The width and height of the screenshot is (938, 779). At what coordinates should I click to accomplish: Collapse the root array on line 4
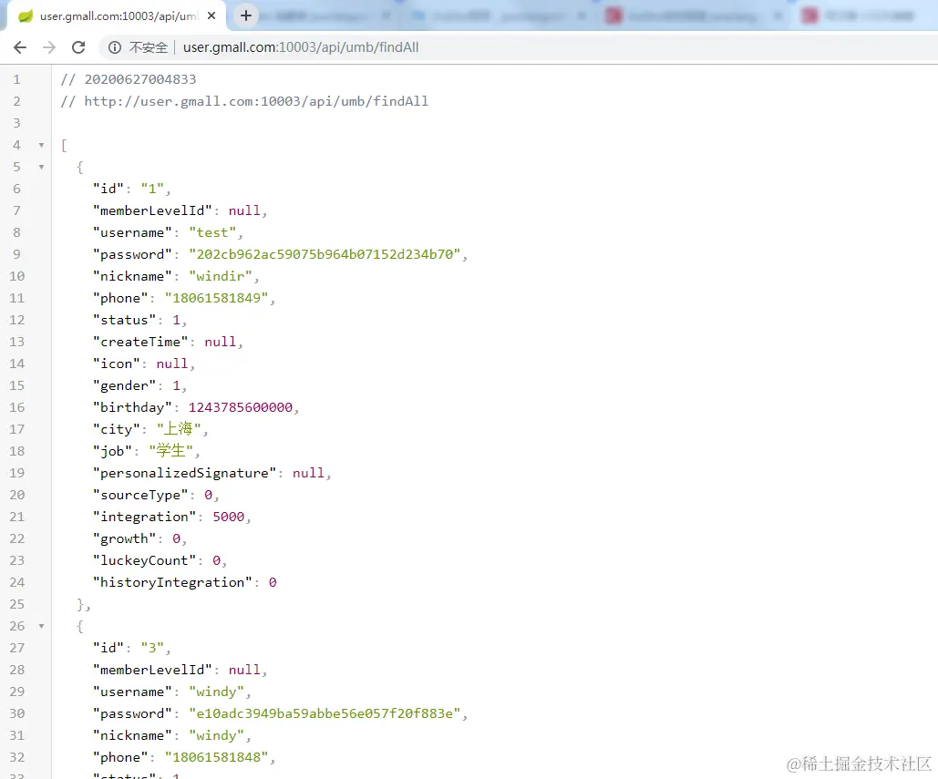click(x=41, y=145)
